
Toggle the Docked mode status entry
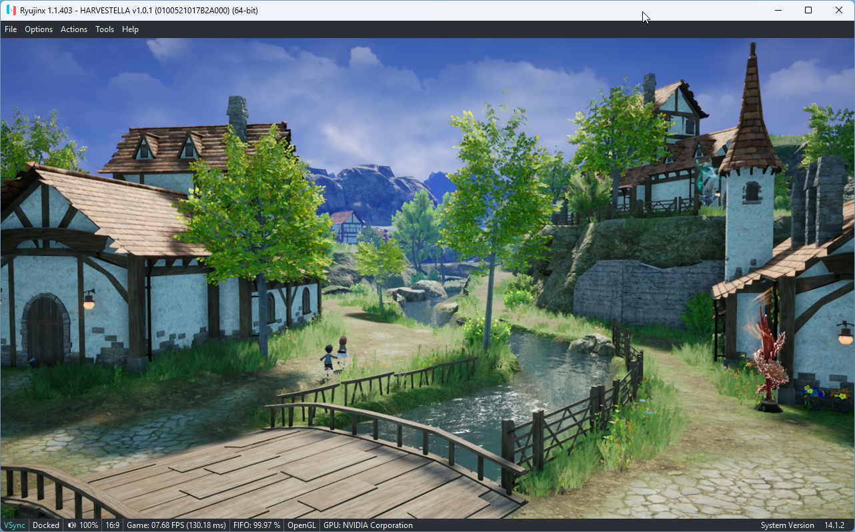[x=46, y=525]
